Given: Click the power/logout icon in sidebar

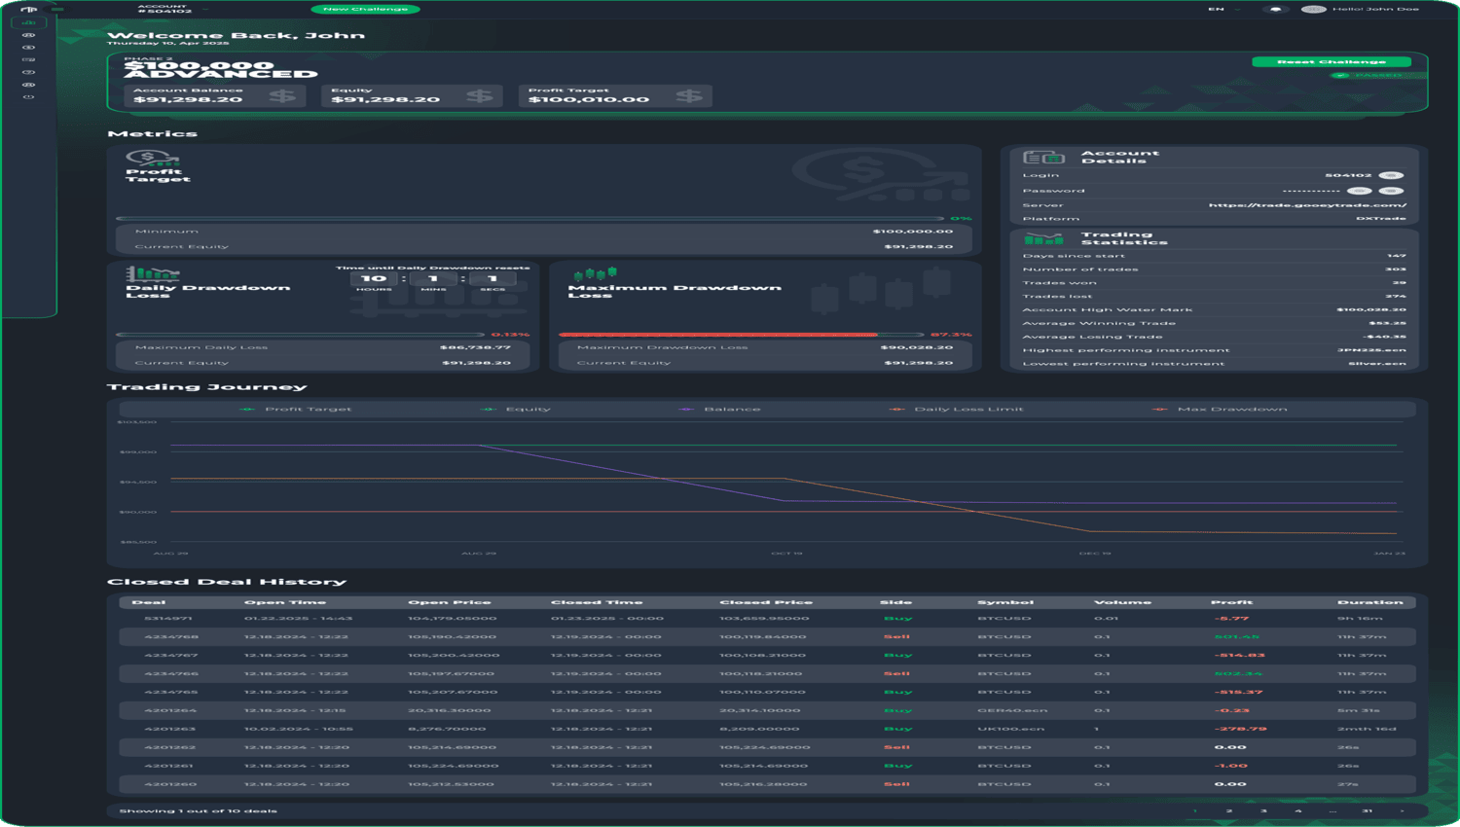Looking at the screenshot, I should tap(28, 97).
